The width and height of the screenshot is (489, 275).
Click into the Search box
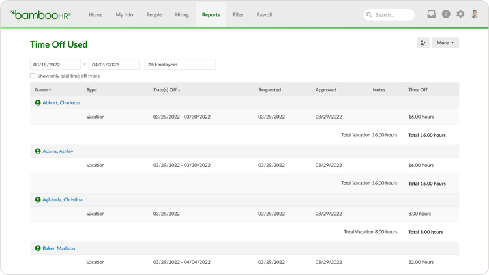point(389,14)
